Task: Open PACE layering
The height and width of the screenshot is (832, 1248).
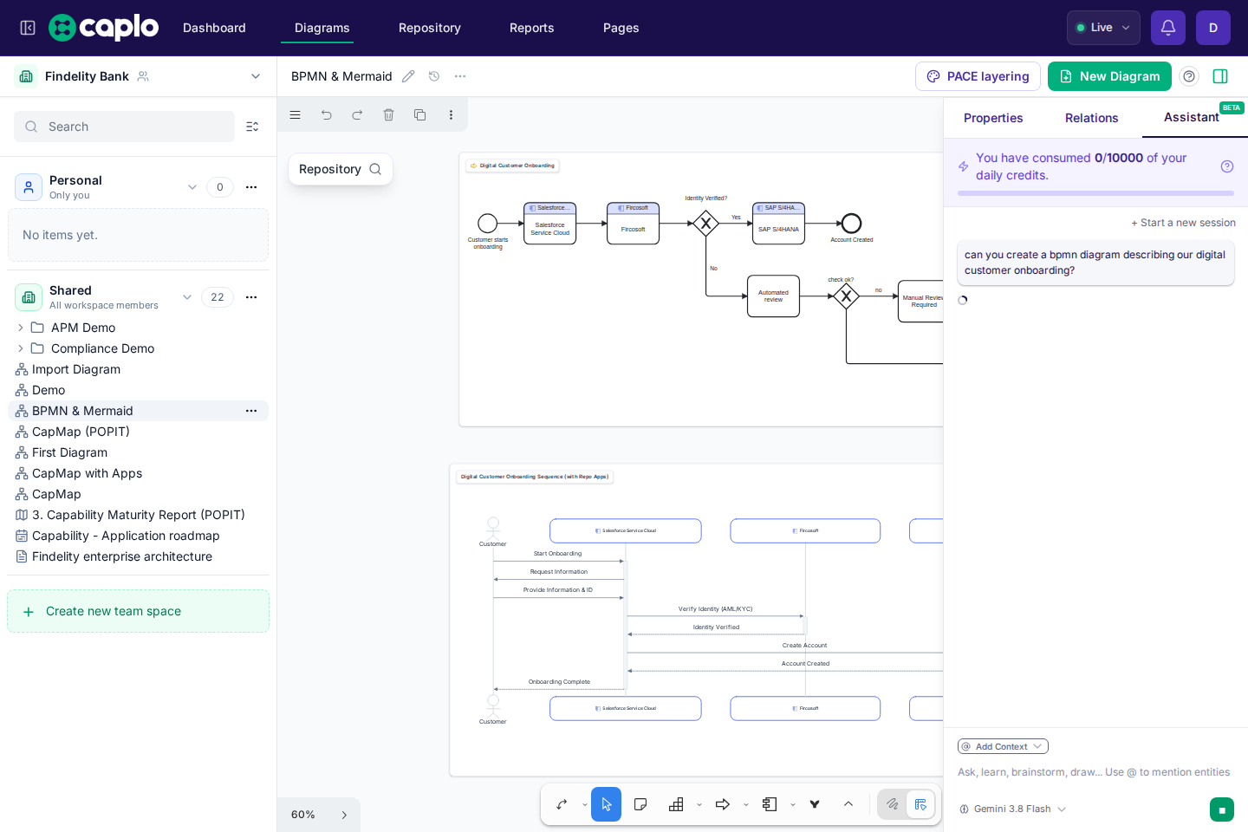Action: click(978, 76)
